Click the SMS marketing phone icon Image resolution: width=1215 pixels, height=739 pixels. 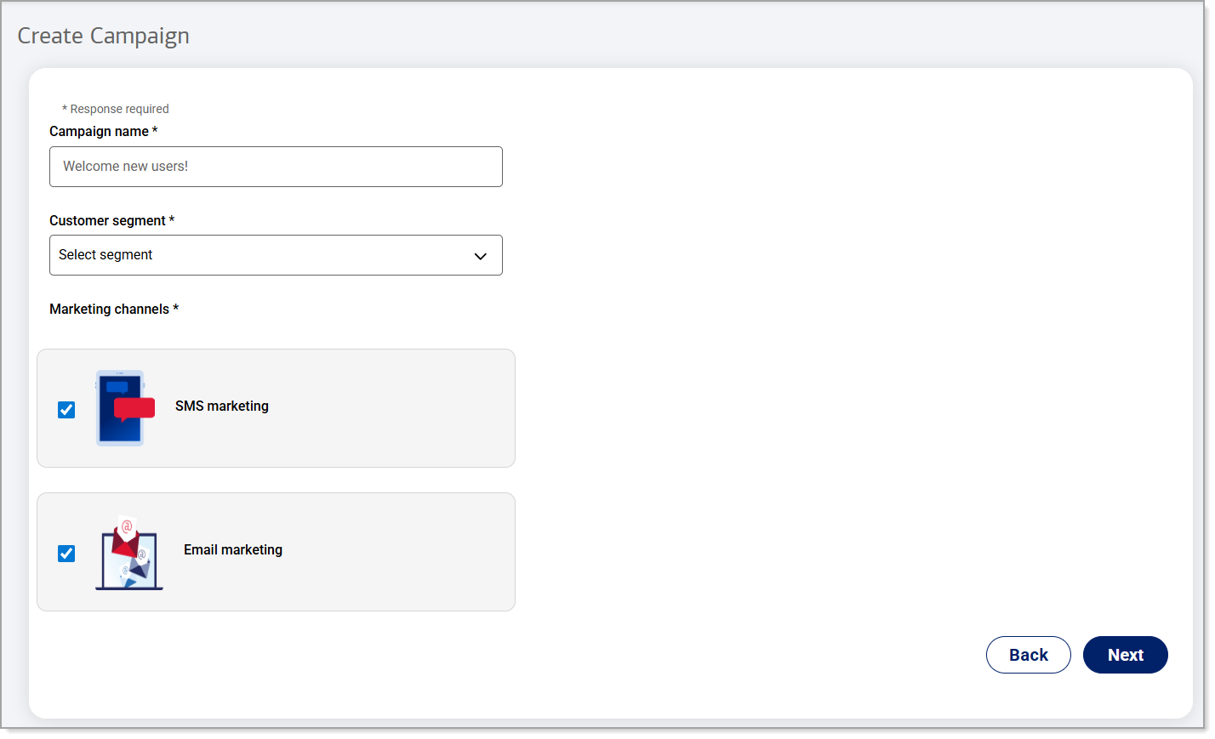[x=120, y=408]
